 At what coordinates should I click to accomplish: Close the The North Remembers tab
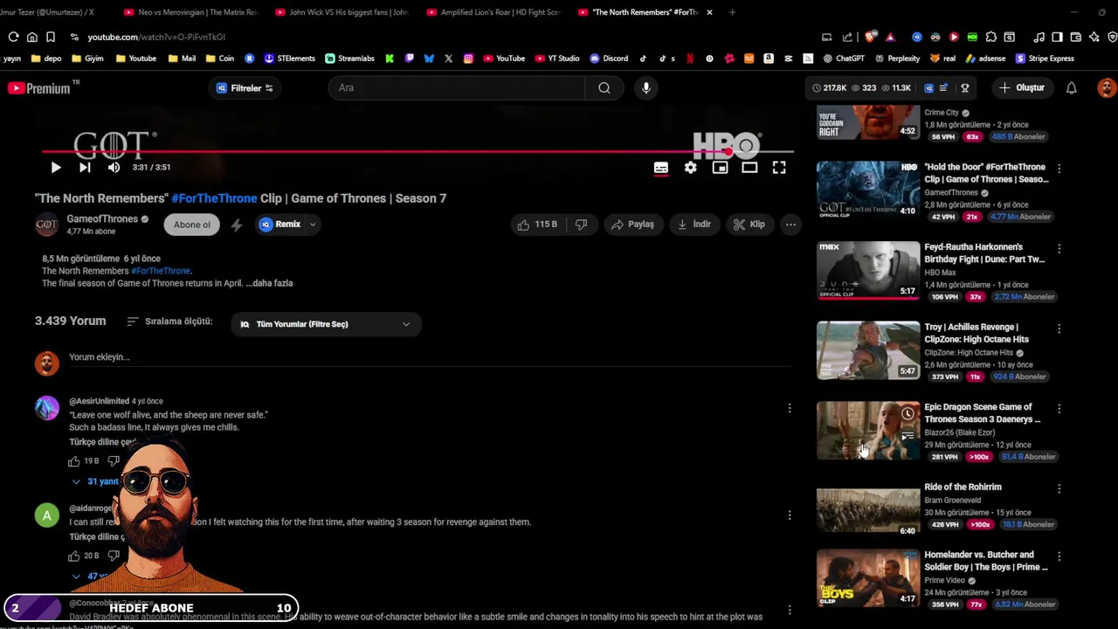pos(709,12)
